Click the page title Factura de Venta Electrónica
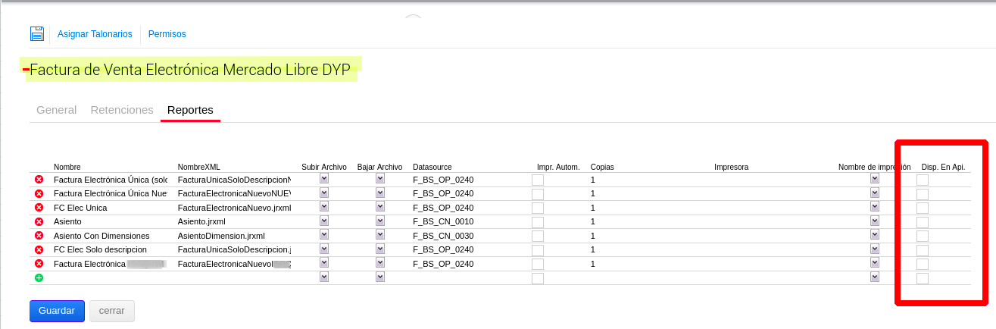 point(190,70)
